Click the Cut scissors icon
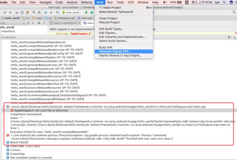 pos(17,12)
